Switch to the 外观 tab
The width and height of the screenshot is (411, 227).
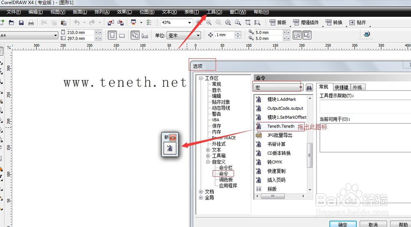pos(357,88)
